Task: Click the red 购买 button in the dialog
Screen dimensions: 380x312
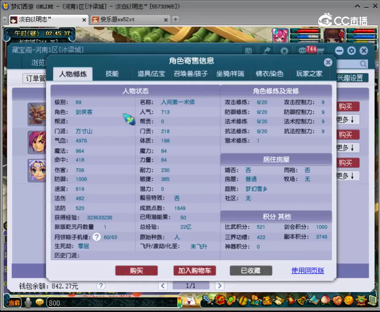Action: tap(137, 270)
